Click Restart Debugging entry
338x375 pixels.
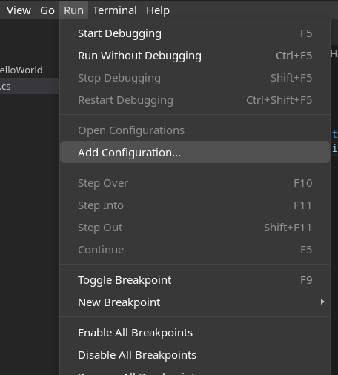[195, 100]
